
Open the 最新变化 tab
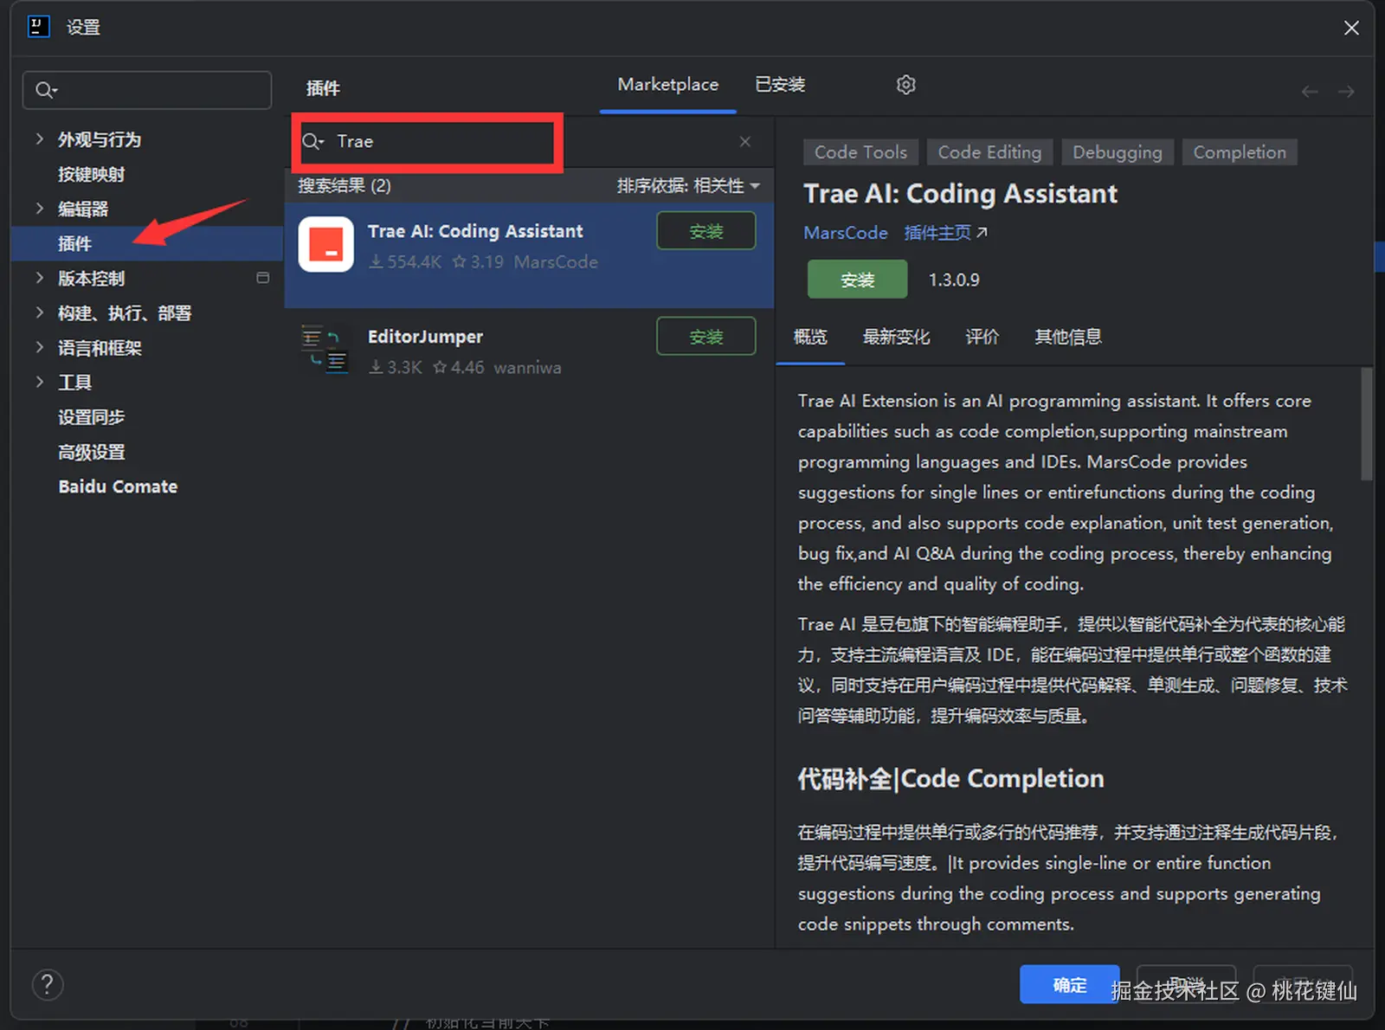(x=896, y=337)
